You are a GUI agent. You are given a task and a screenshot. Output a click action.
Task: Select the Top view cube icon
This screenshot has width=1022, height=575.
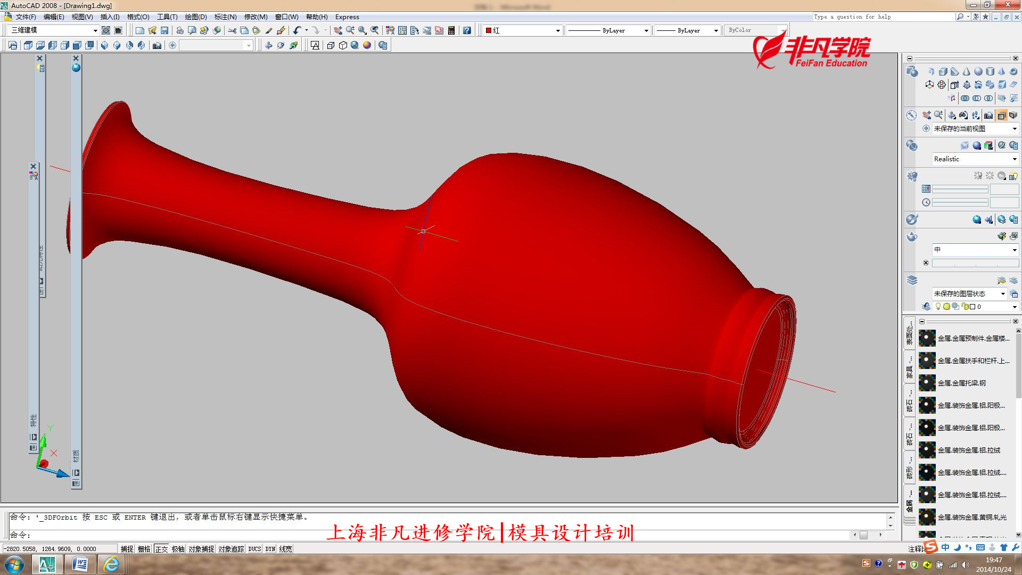[28, 45]
